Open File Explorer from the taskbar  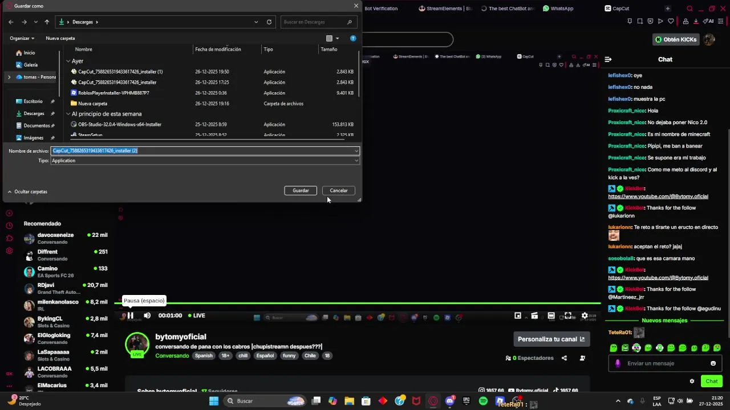349,401
